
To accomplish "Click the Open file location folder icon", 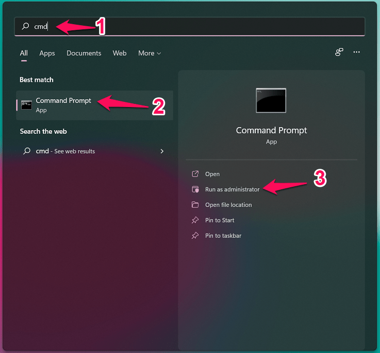I will point(195,205).
